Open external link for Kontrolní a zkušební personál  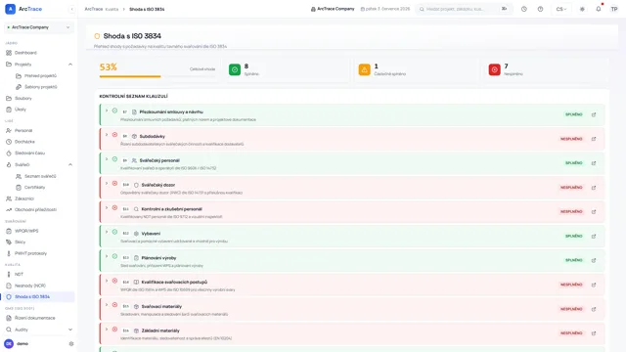point(594,212)
